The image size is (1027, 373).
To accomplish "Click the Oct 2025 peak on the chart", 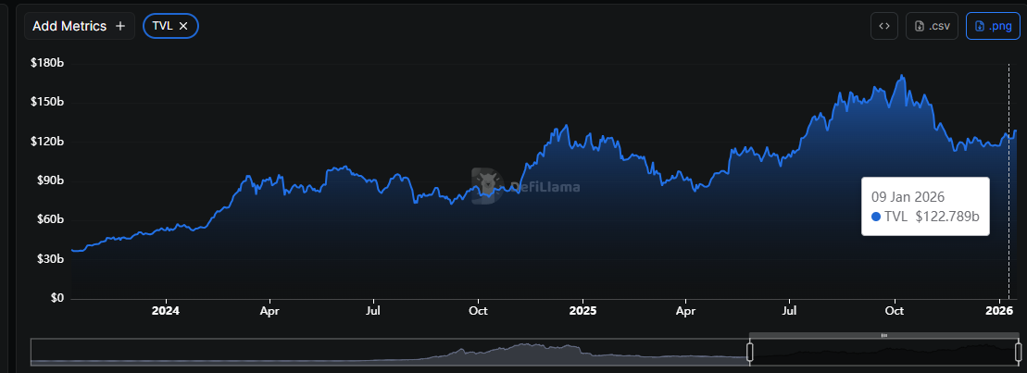I will tap(902, 77).
